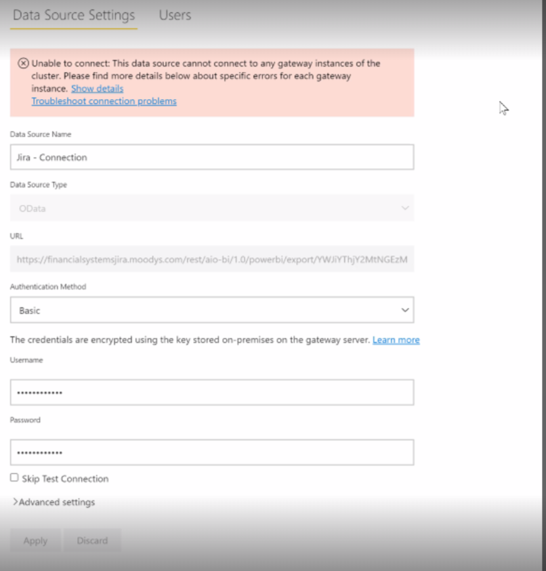Image resolution: width=546 pixels, height=571 pixels.
Task: Click the 'Unable to connect' error message
Action: [206, 76]
